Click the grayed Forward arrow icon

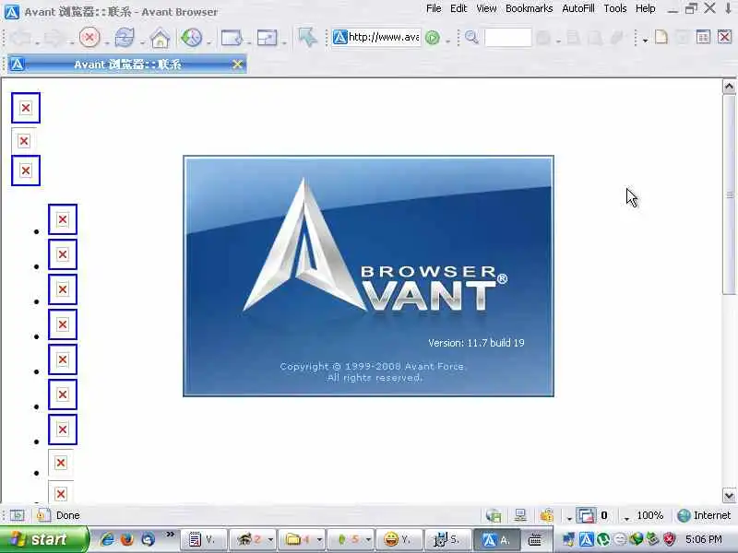(55, 38)
